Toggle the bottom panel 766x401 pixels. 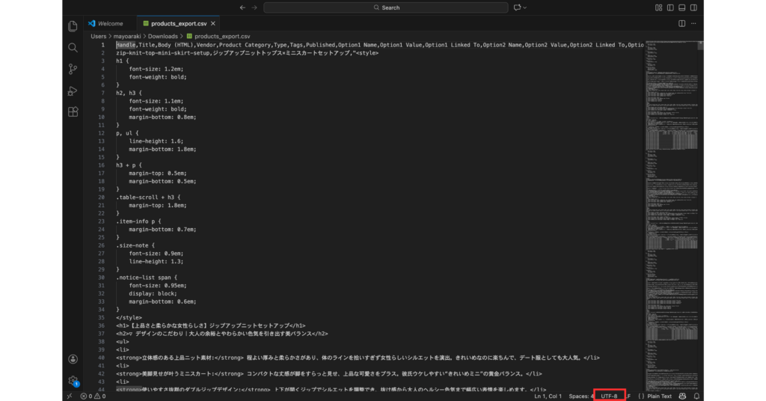click(x=682, y=7)
